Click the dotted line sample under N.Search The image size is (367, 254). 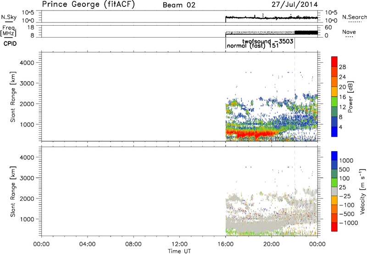coord(355,22)
